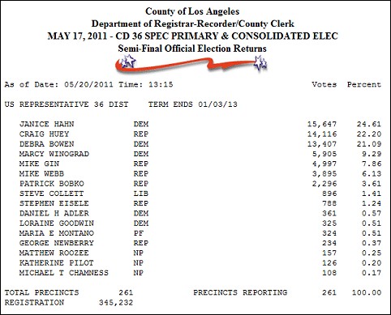Image resolution: width=391 pixels, height=315 pixels.
Task: Click the Votes column header
Action: (x=324, y=85)
